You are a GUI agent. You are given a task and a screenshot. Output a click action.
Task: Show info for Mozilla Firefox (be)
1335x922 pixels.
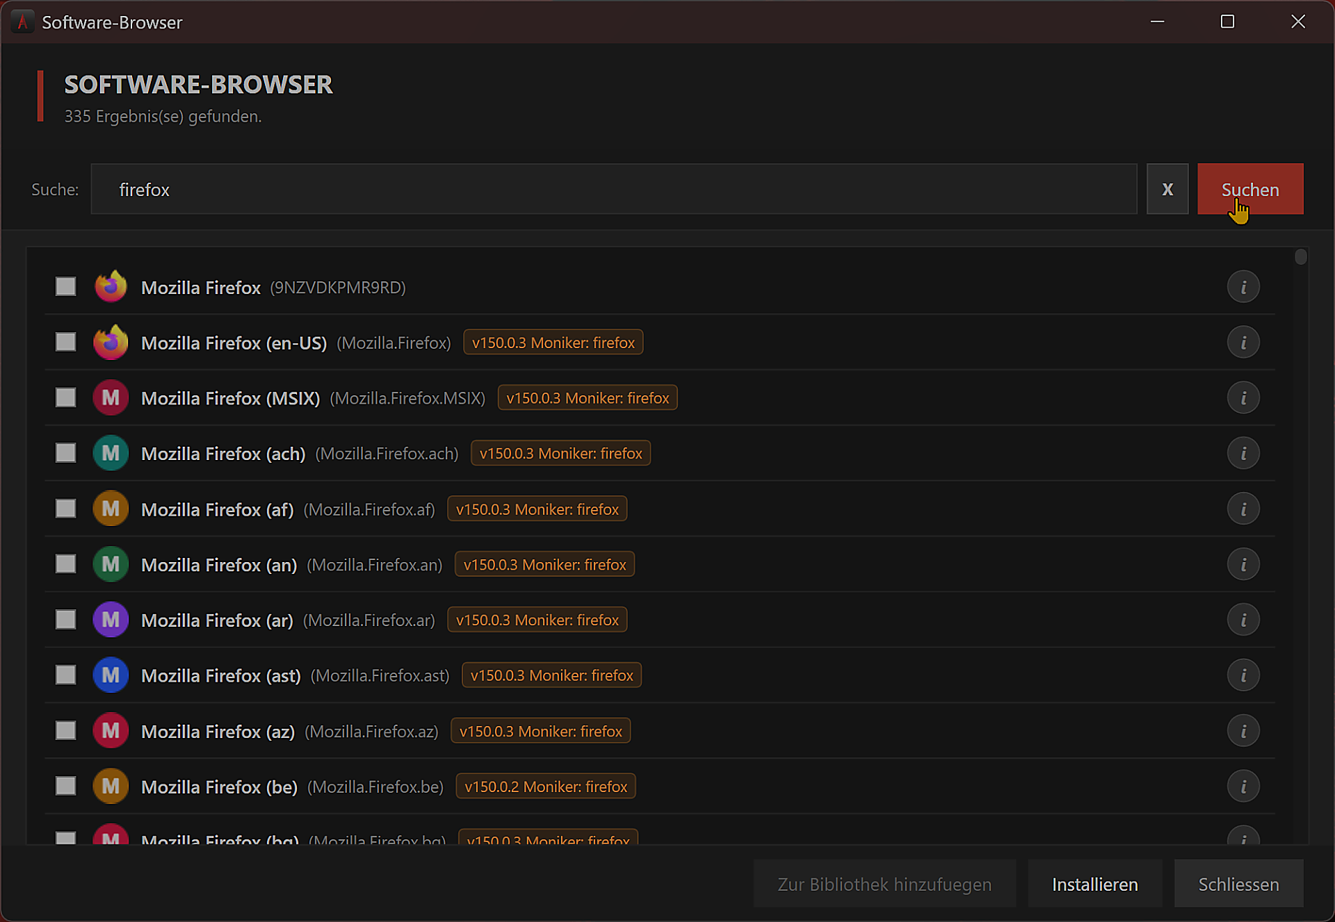click(x=1243, y=787)
